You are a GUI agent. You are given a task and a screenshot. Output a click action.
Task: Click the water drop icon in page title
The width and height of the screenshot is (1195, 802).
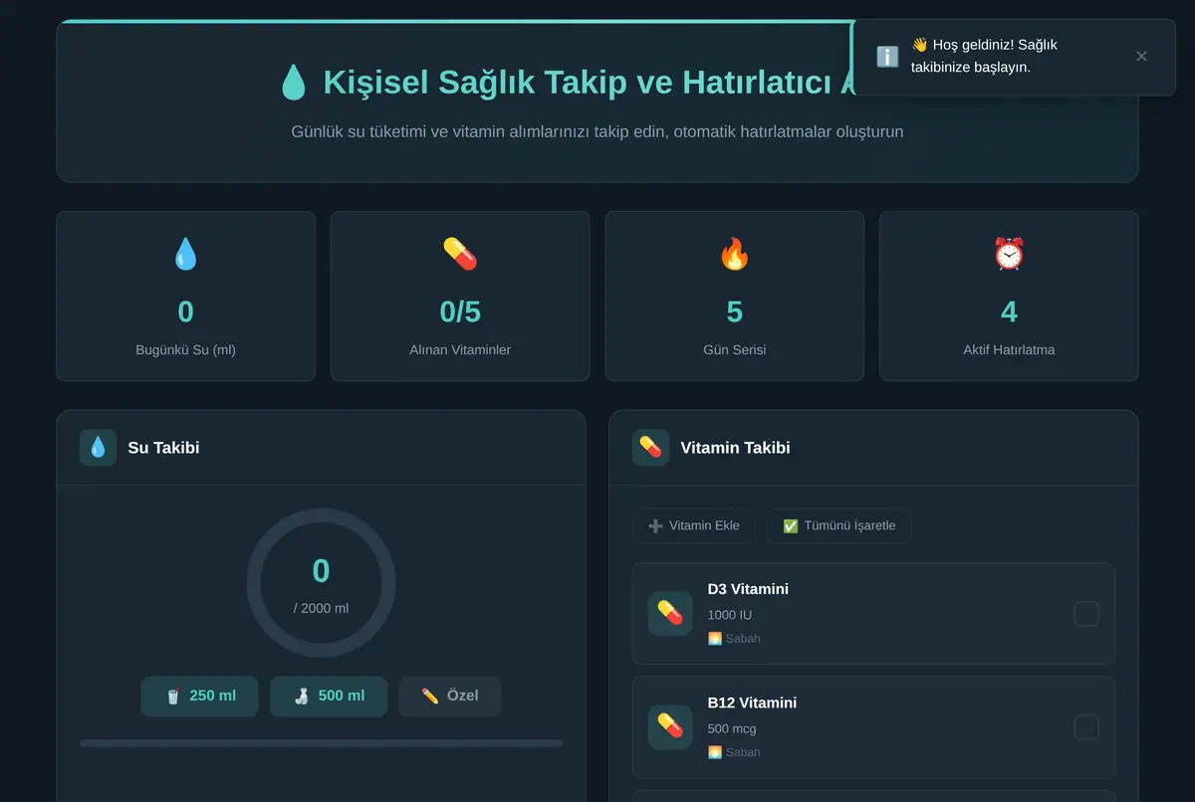pos(293,83)
